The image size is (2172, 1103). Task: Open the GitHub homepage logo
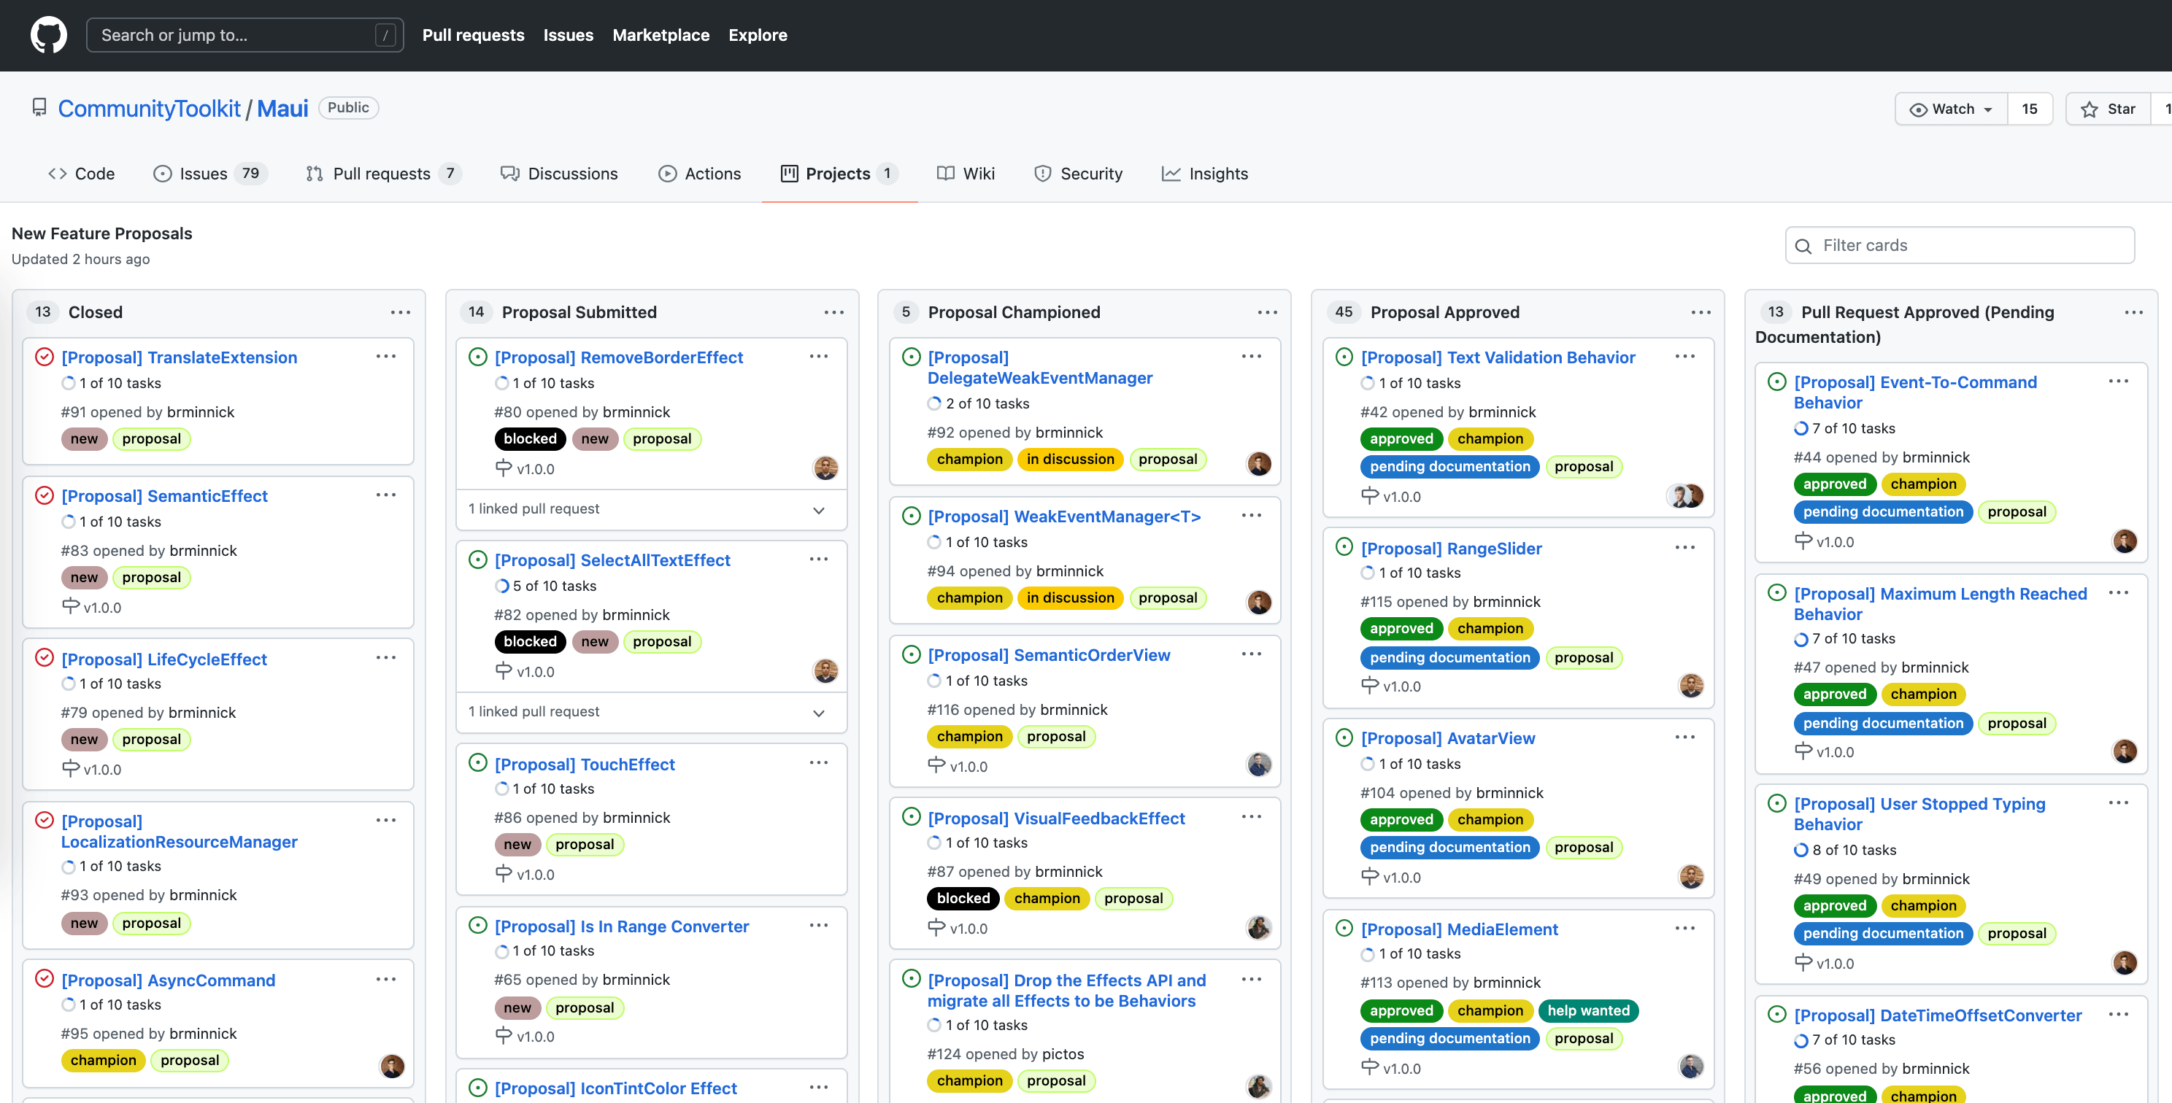48,36
